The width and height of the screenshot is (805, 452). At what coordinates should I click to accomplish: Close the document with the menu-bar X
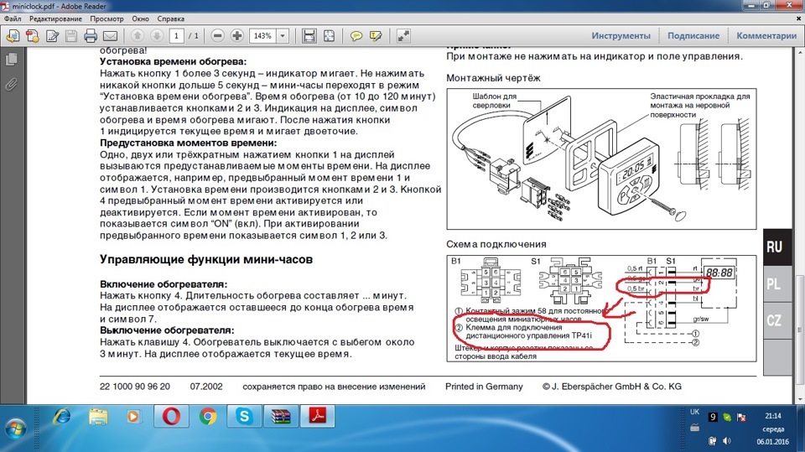pos(799,18)
